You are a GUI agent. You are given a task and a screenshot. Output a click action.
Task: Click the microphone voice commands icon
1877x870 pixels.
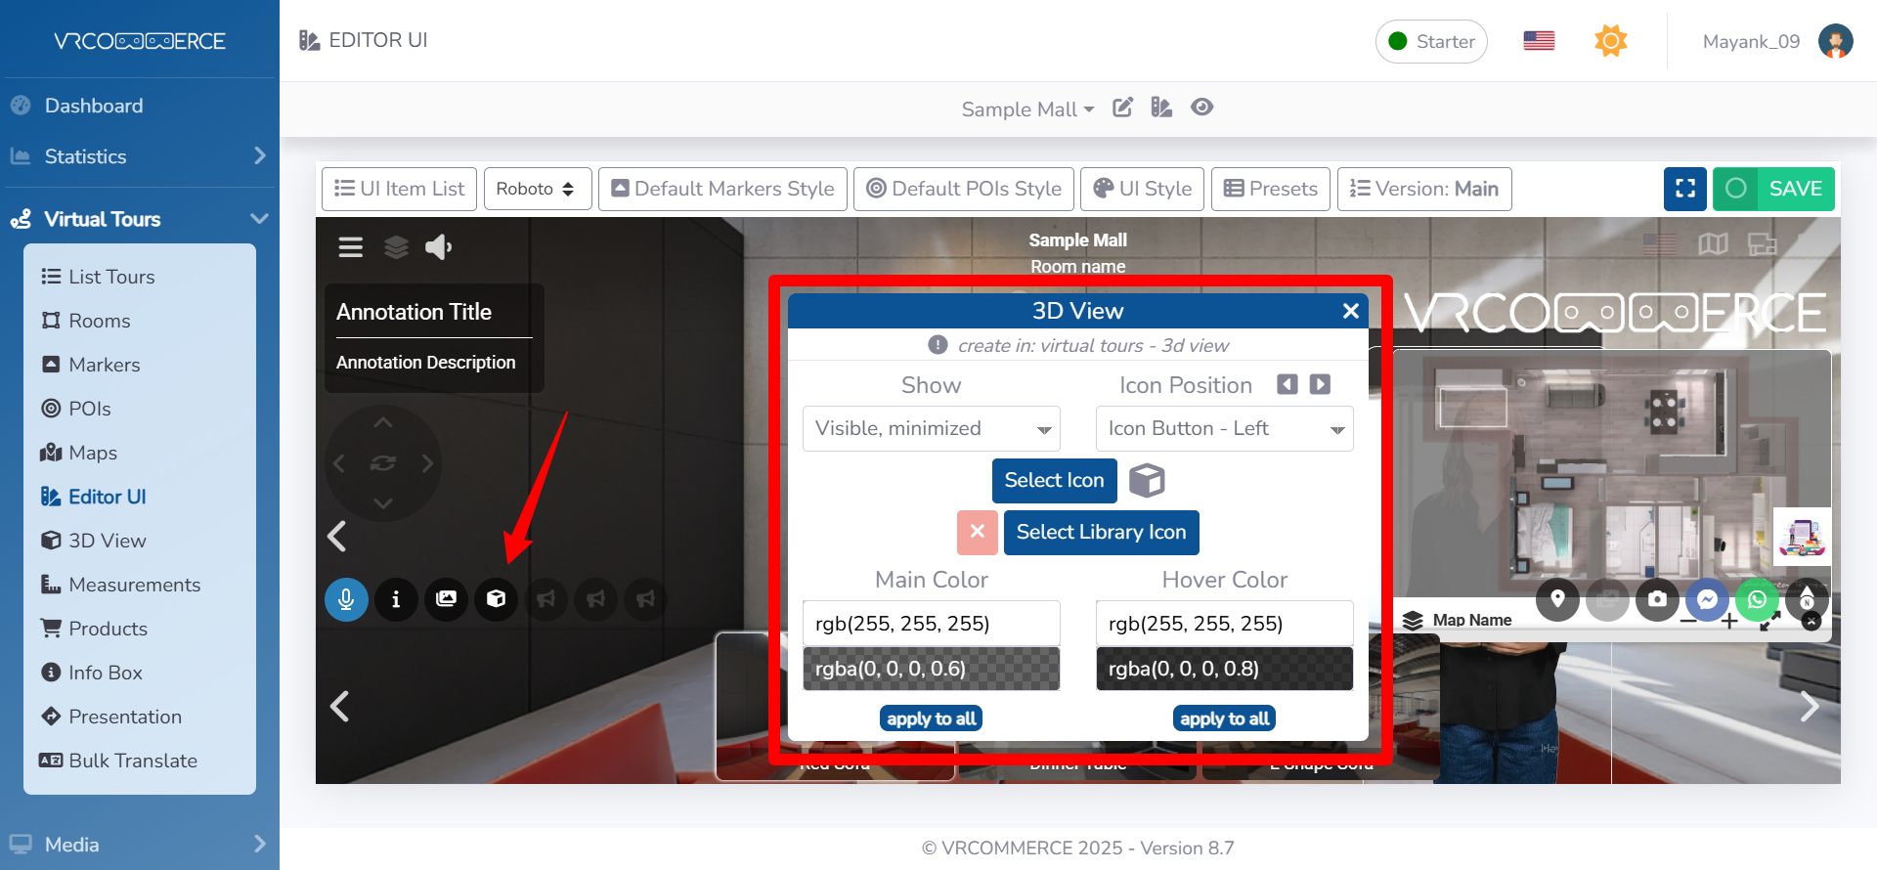pos(346,599)
